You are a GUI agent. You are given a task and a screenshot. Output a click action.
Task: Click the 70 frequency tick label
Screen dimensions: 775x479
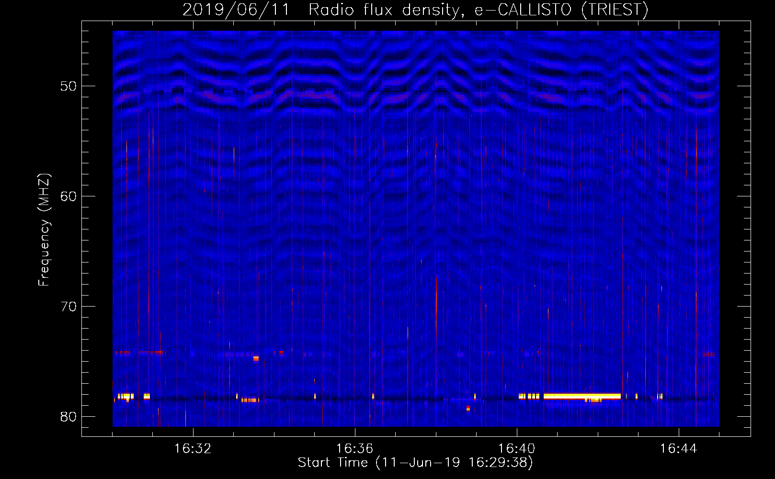pyautogui.click(x=68, y=307)
